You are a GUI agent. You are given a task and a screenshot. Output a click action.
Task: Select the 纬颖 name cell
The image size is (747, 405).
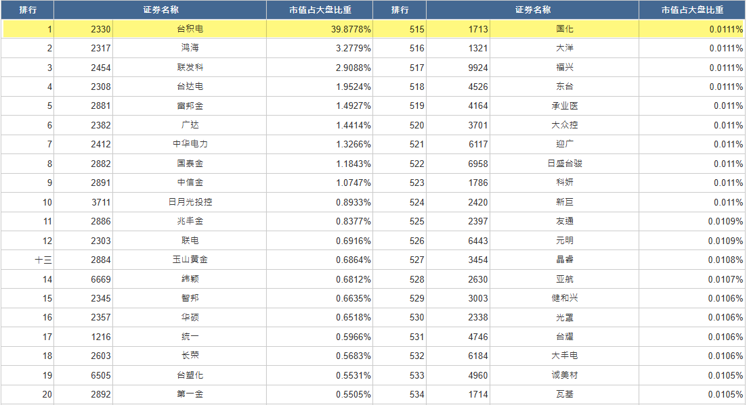(x=190, y=279)
